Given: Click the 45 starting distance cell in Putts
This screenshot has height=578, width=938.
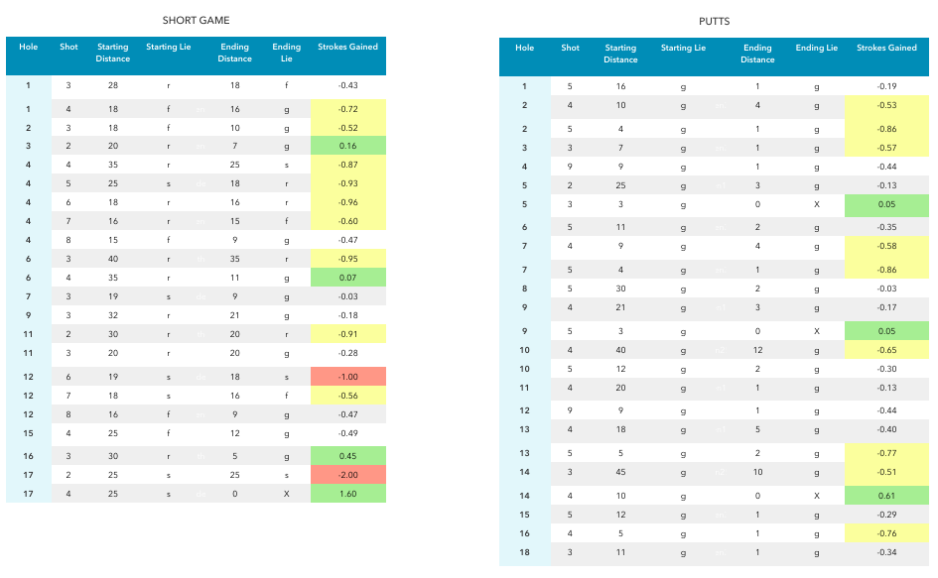Looking at the screenshot, I should (x=620, y=472).
